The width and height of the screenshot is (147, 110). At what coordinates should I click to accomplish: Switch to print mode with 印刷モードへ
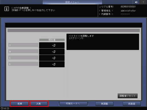tap(73, 103)
